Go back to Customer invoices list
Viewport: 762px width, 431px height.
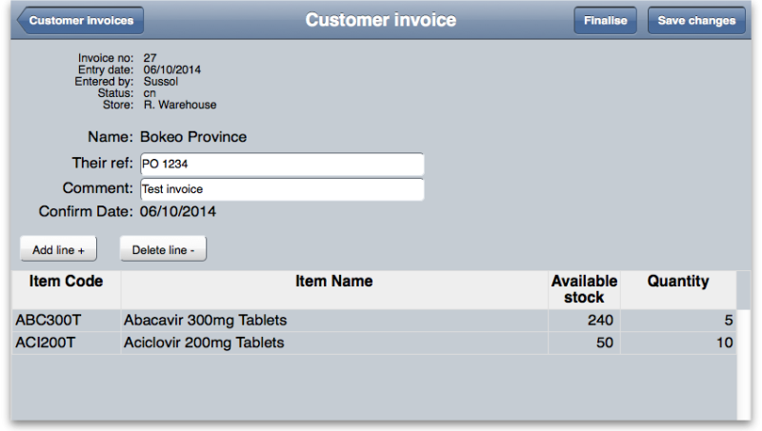click(x=81, y=20)
